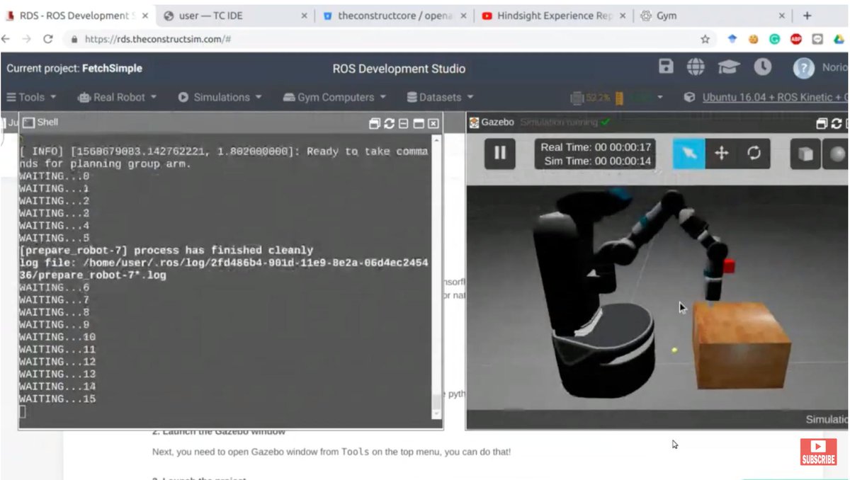850x480 pixels.
Task: Click the Shell terminal scrollbar
Action: click(x=436, y=402)
